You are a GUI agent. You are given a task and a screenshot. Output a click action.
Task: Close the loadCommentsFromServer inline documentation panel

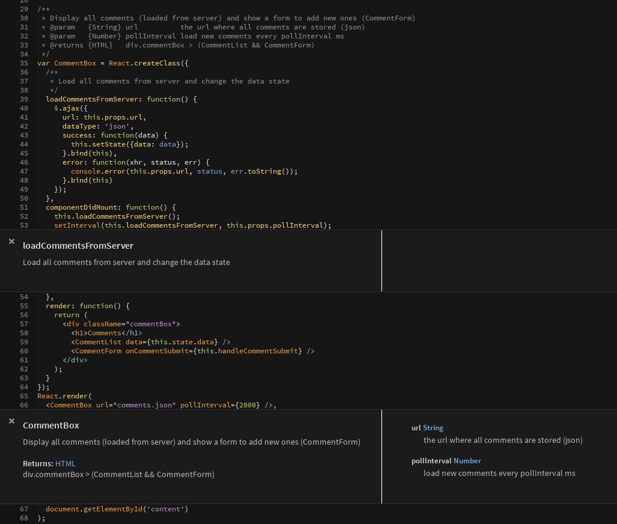click(x=11, y=241)
